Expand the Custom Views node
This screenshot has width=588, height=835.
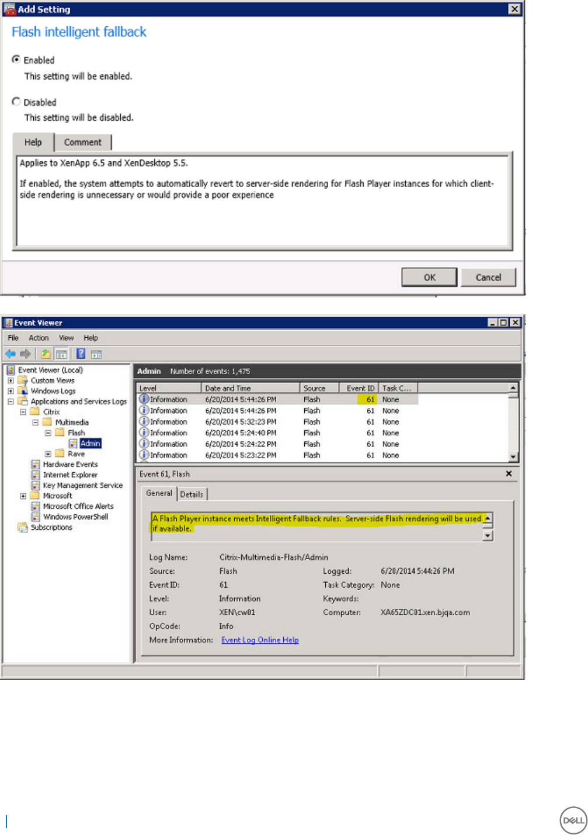[x=11, y=380]
